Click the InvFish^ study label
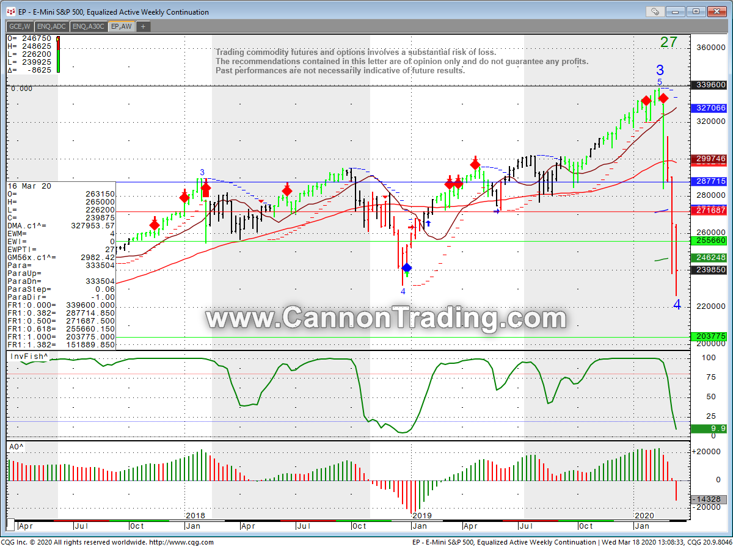The image size is (733, 547). point(22,356)
